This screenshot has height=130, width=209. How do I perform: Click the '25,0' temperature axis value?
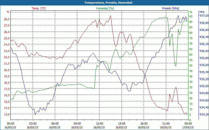[7, 38]
